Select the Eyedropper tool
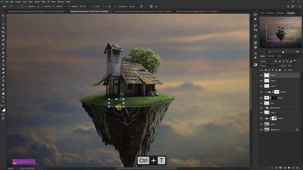 (3, 40)
